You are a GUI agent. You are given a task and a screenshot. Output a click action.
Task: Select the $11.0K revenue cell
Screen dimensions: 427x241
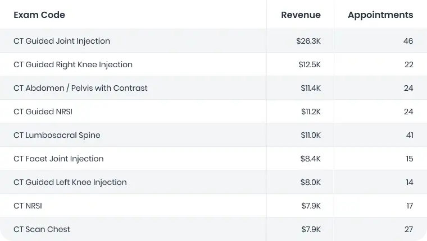point(311,135)
